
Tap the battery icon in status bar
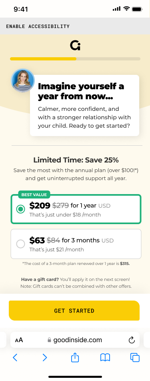click(137, 9)
